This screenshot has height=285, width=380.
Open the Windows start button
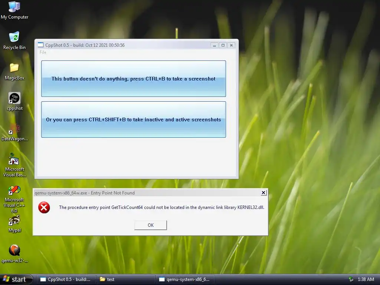point(16,279)
